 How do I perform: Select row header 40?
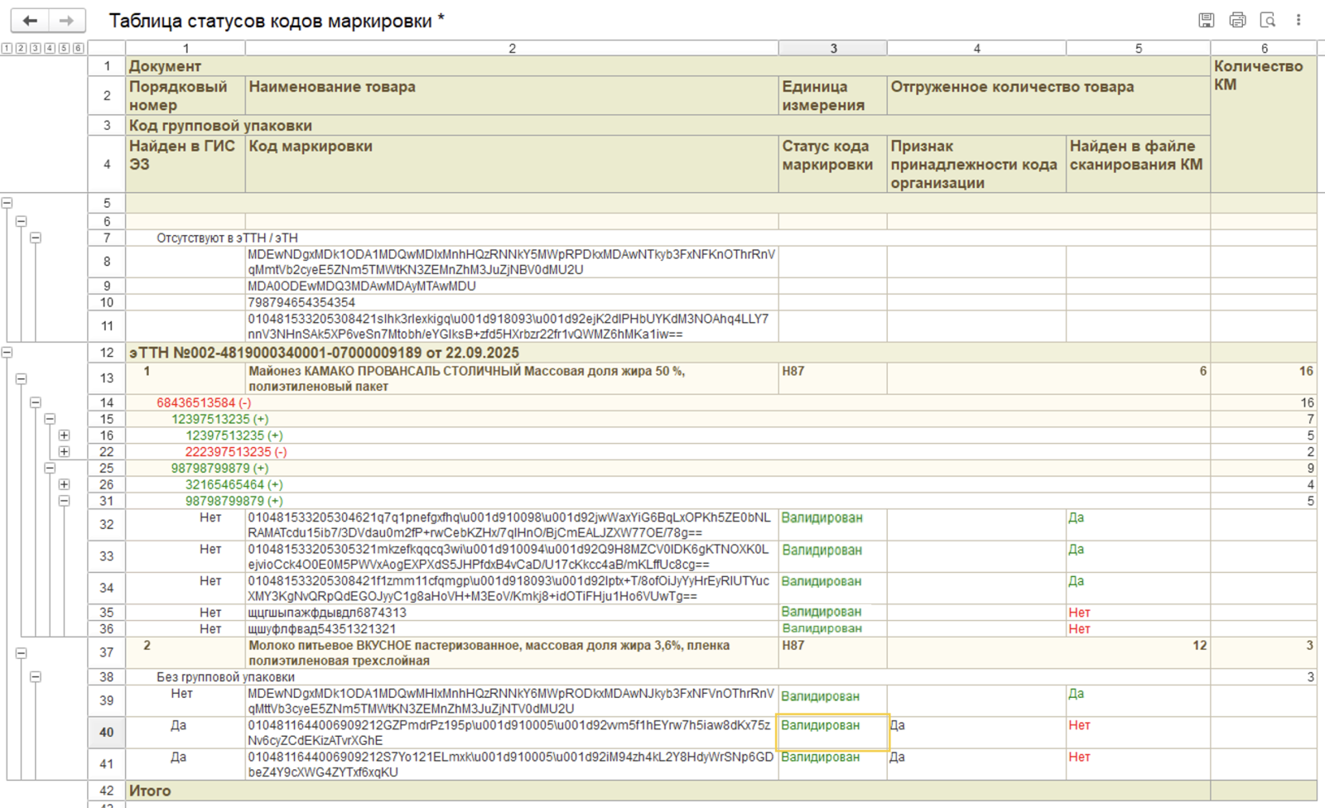107,733
